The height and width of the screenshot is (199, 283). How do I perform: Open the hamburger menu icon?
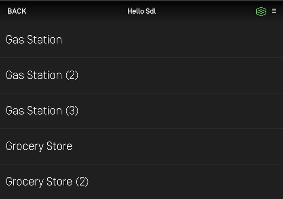(274, 11)
